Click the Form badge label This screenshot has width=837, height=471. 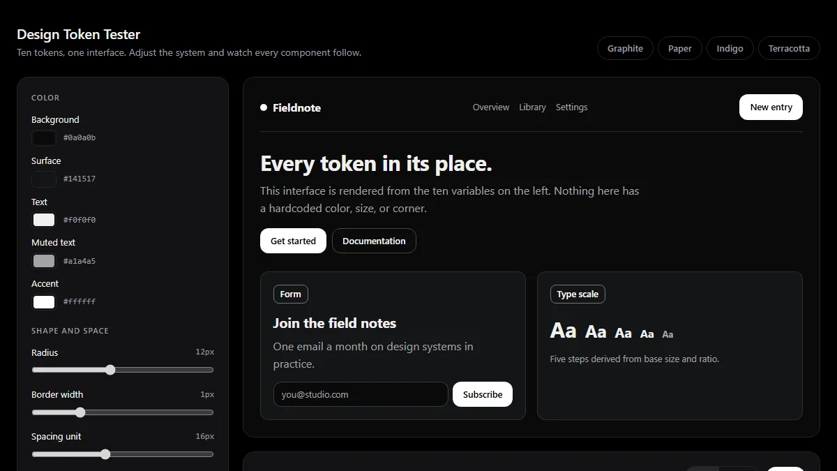coord(290,294)
